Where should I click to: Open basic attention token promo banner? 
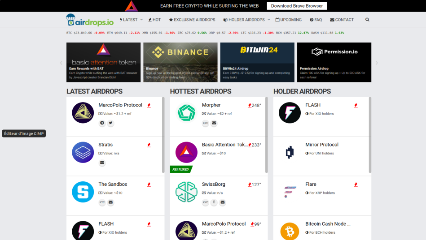[x=104, y=62]
